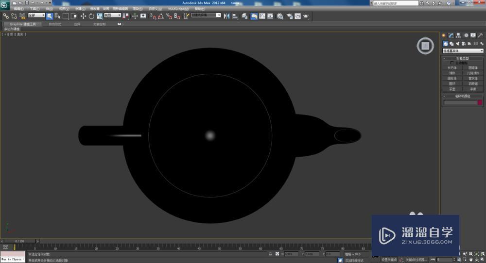The height and width of the screenshot is (263, 486).
Task: Enable the AutoGrid checkbox
Action: pyautogui.click(x=452, y=63)
